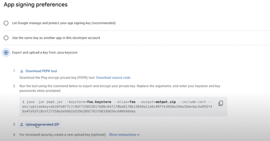This screenshot has width=270, height=141.
Task: Click the App signing preferences heading
Action: coord(35,5)
